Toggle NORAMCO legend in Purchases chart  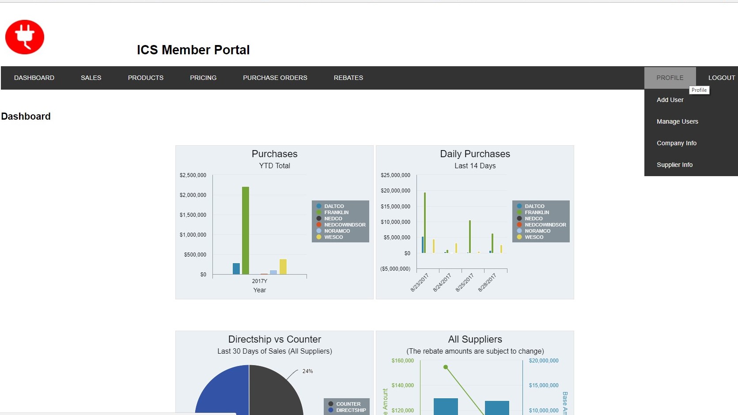click(333, 231)
